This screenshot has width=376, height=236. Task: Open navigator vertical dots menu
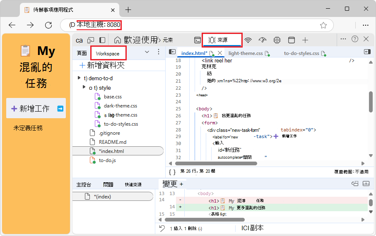coord(159,52)
